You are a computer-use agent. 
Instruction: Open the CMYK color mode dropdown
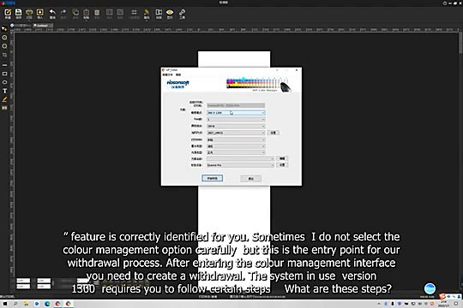(x=236, y=126)
